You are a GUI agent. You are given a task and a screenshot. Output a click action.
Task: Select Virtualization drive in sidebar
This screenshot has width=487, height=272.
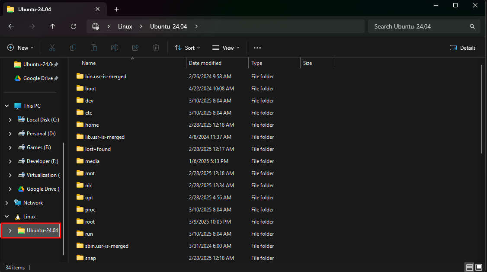(x=38, y=175)
